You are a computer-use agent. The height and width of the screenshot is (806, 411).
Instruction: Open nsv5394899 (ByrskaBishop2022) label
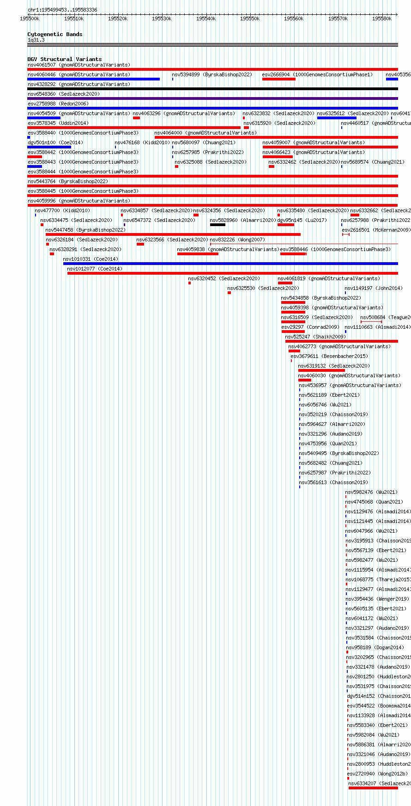tap(212, 74)
